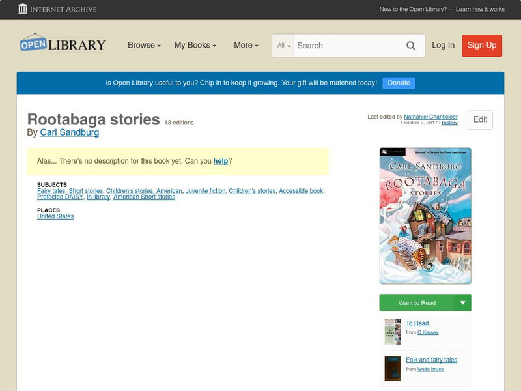Click the 'help' link in the description notice
The image size is (521, 391).
[x=223, y=159]
